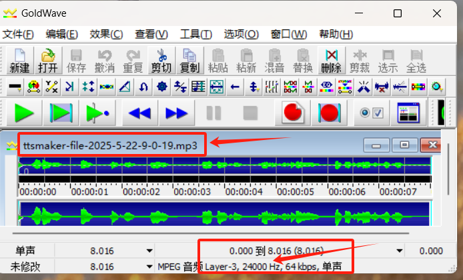Open the 文件(F) menu
The image size is (463, 280).
pyautogui.click(x=18, y=34)
